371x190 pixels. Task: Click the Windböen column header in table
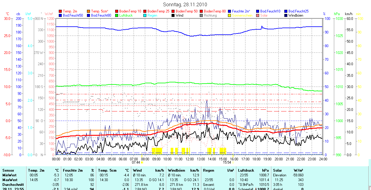click(x=177, y=170)
